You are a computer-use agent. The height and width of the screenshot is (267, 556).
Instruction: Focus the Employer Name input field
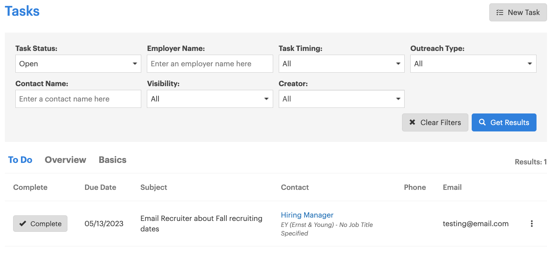pyautogui.click(x=210, y=64)
